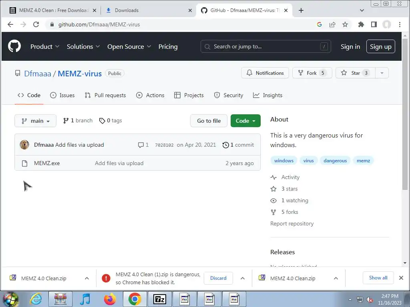Image resolution: width=410 pixels, height=307 pixels.
Task: Click the Pricing link
Action: [x=168, y=46]
